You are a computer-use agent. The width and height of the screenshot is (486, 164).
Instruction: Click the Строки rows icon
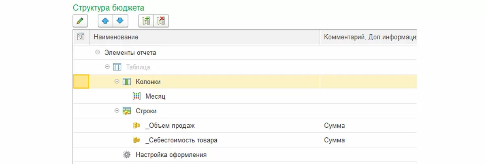[x=127, y=111]
